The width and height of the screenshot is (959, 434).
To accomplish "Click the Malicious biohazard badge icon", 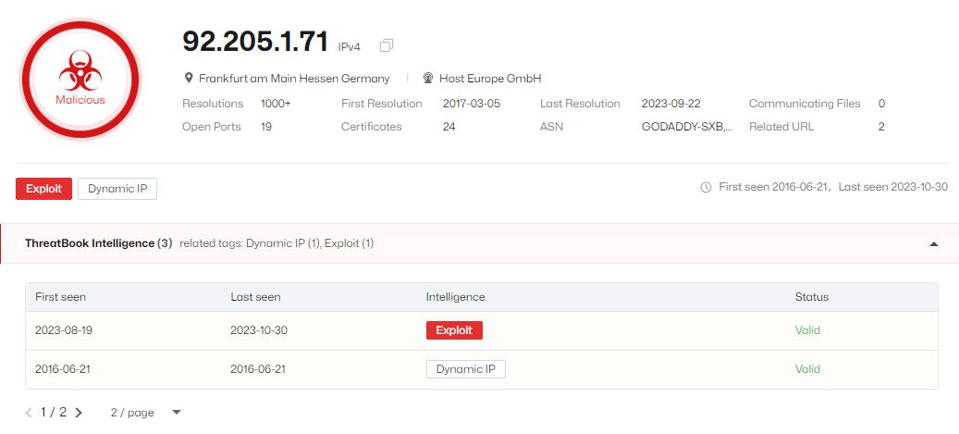I will (x=80, y=80).
